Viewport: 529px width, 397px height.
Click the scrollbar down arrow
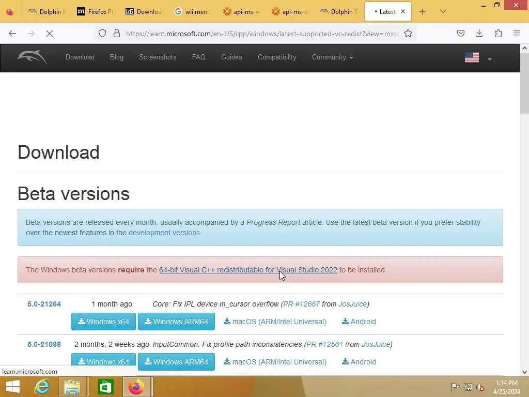[524, 372]
